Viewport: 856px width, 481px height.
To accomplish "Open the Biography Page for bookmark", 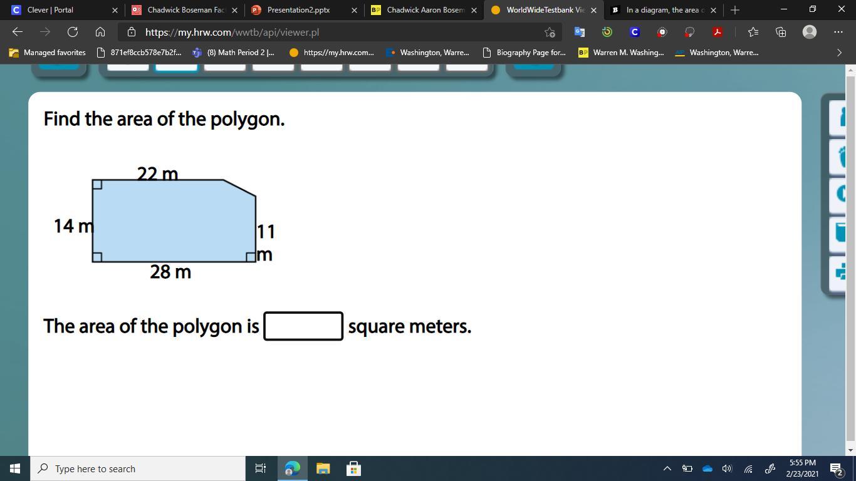I will pos(524,53).
